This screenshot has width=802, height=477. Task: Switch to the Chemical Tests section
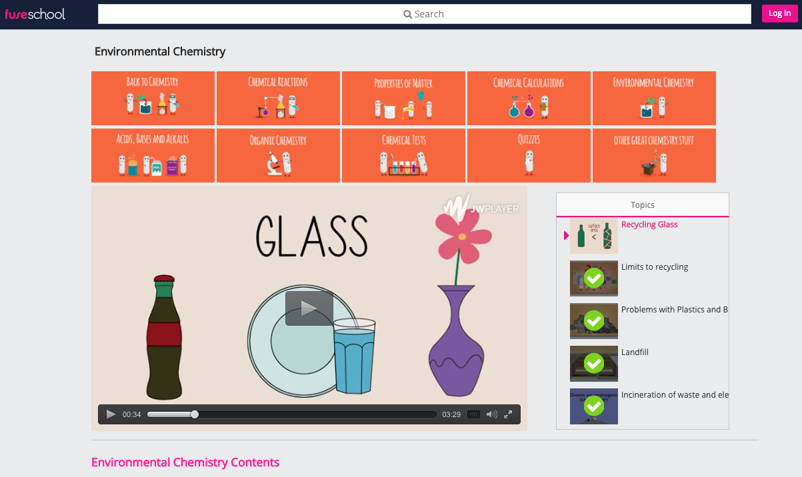(403, 155)
